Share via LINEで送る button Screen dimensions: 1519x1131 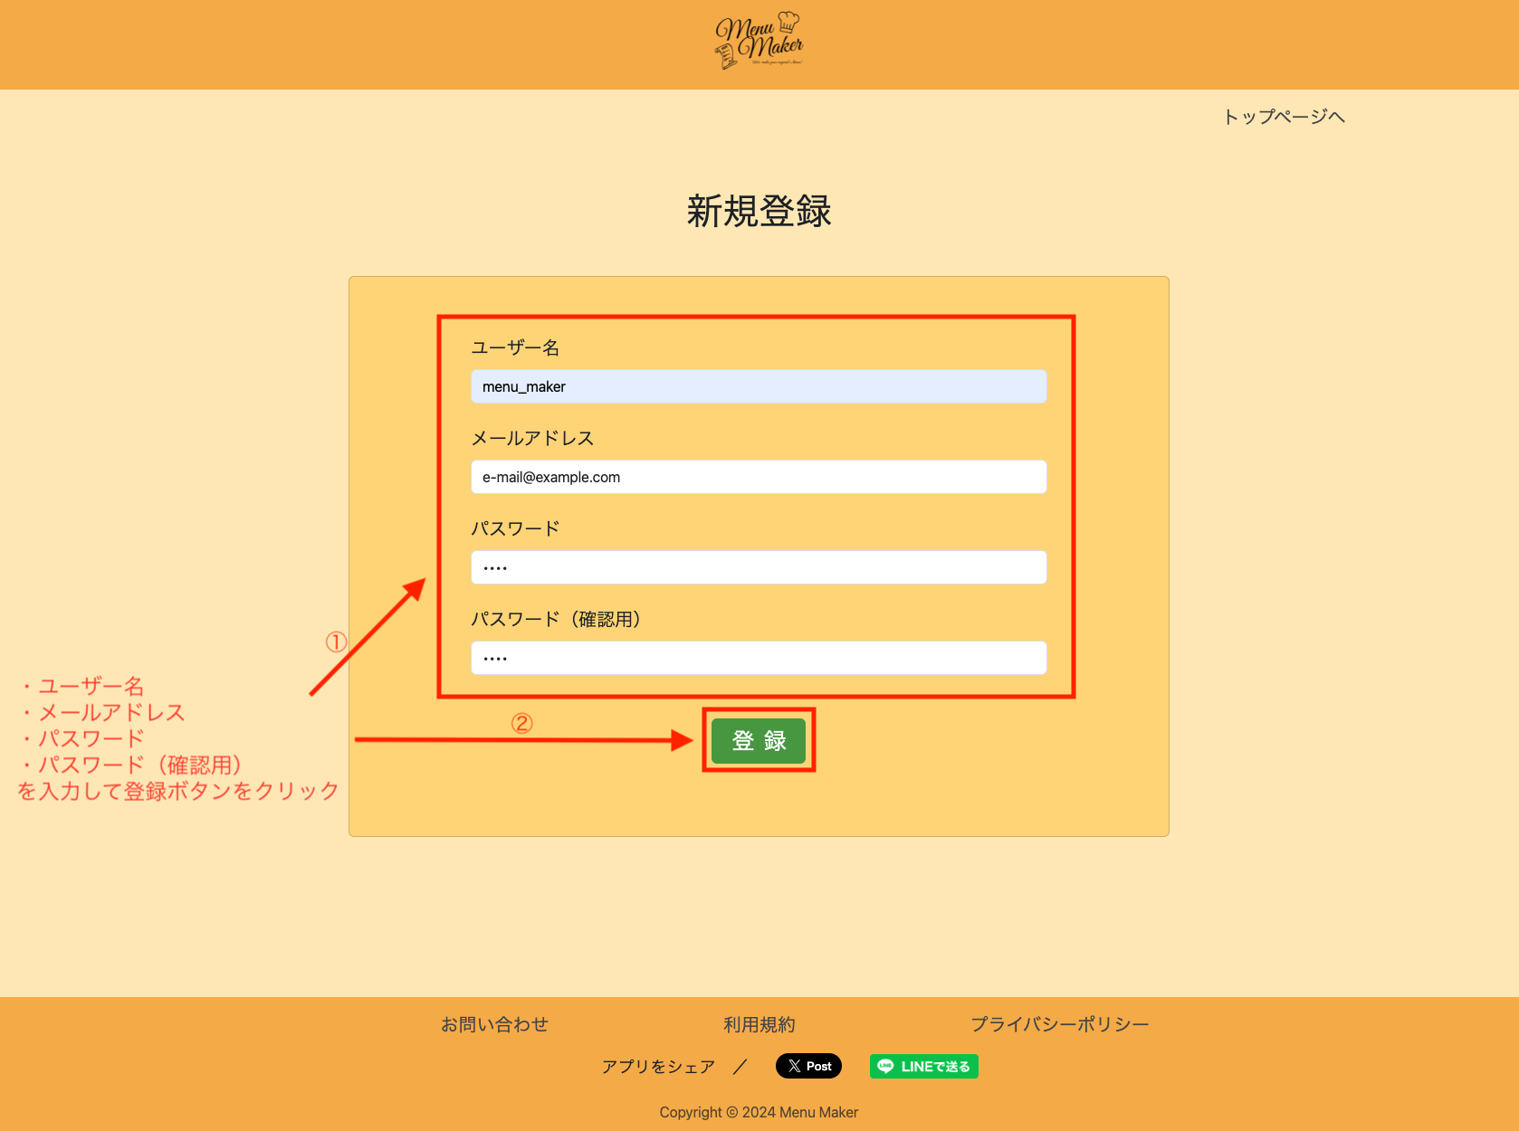[x=923, y=1066]
